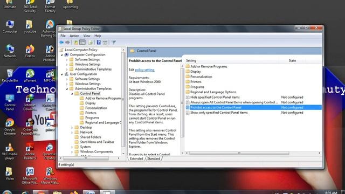
Task: Click the description pane vertical scrollbar
Action: pyautogui.click(x=182, y=103)
